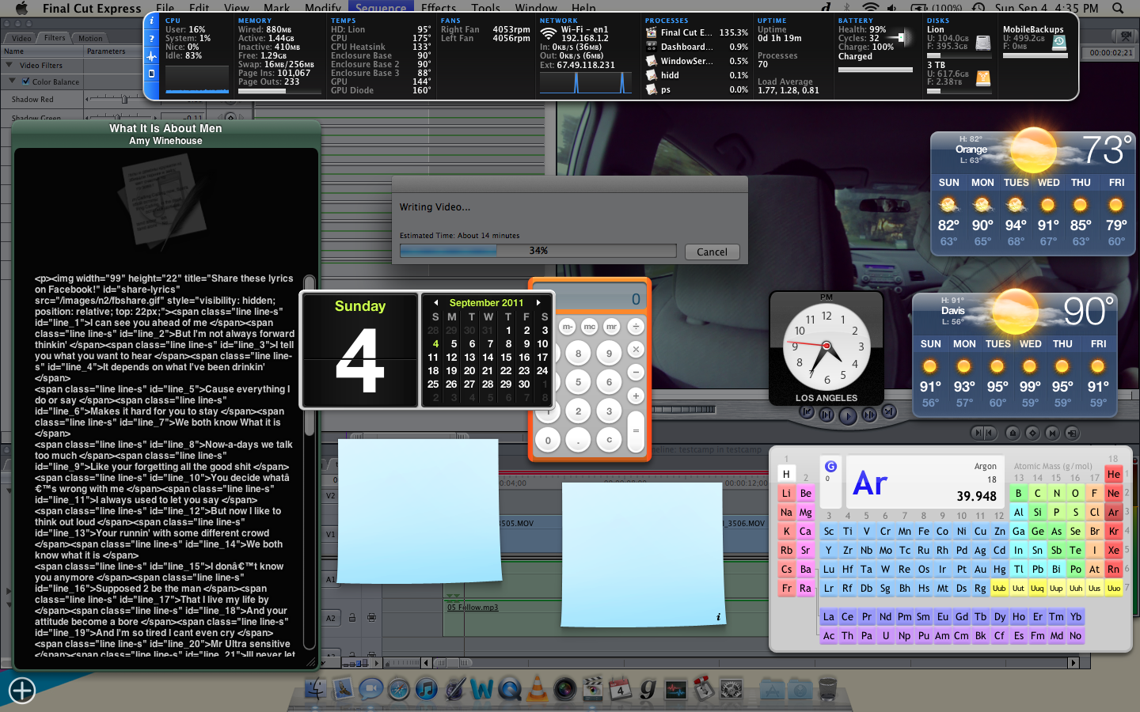Click the Dashboard add-widget plus button
Viewport: 1140px width, 712px height.
pos(22,691)
